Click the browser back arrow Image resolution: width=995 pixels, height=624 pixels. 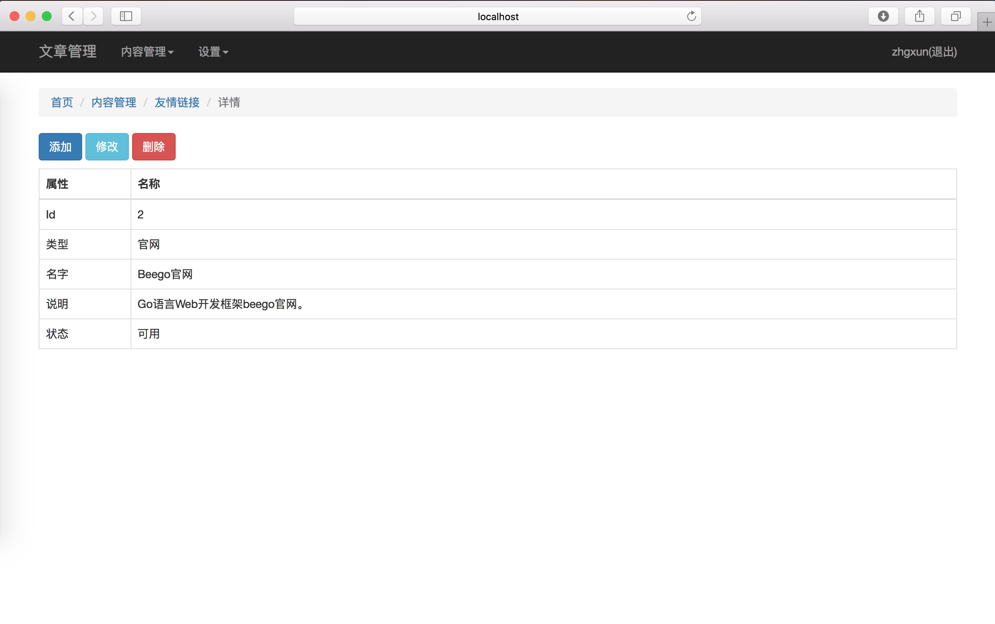72,16
